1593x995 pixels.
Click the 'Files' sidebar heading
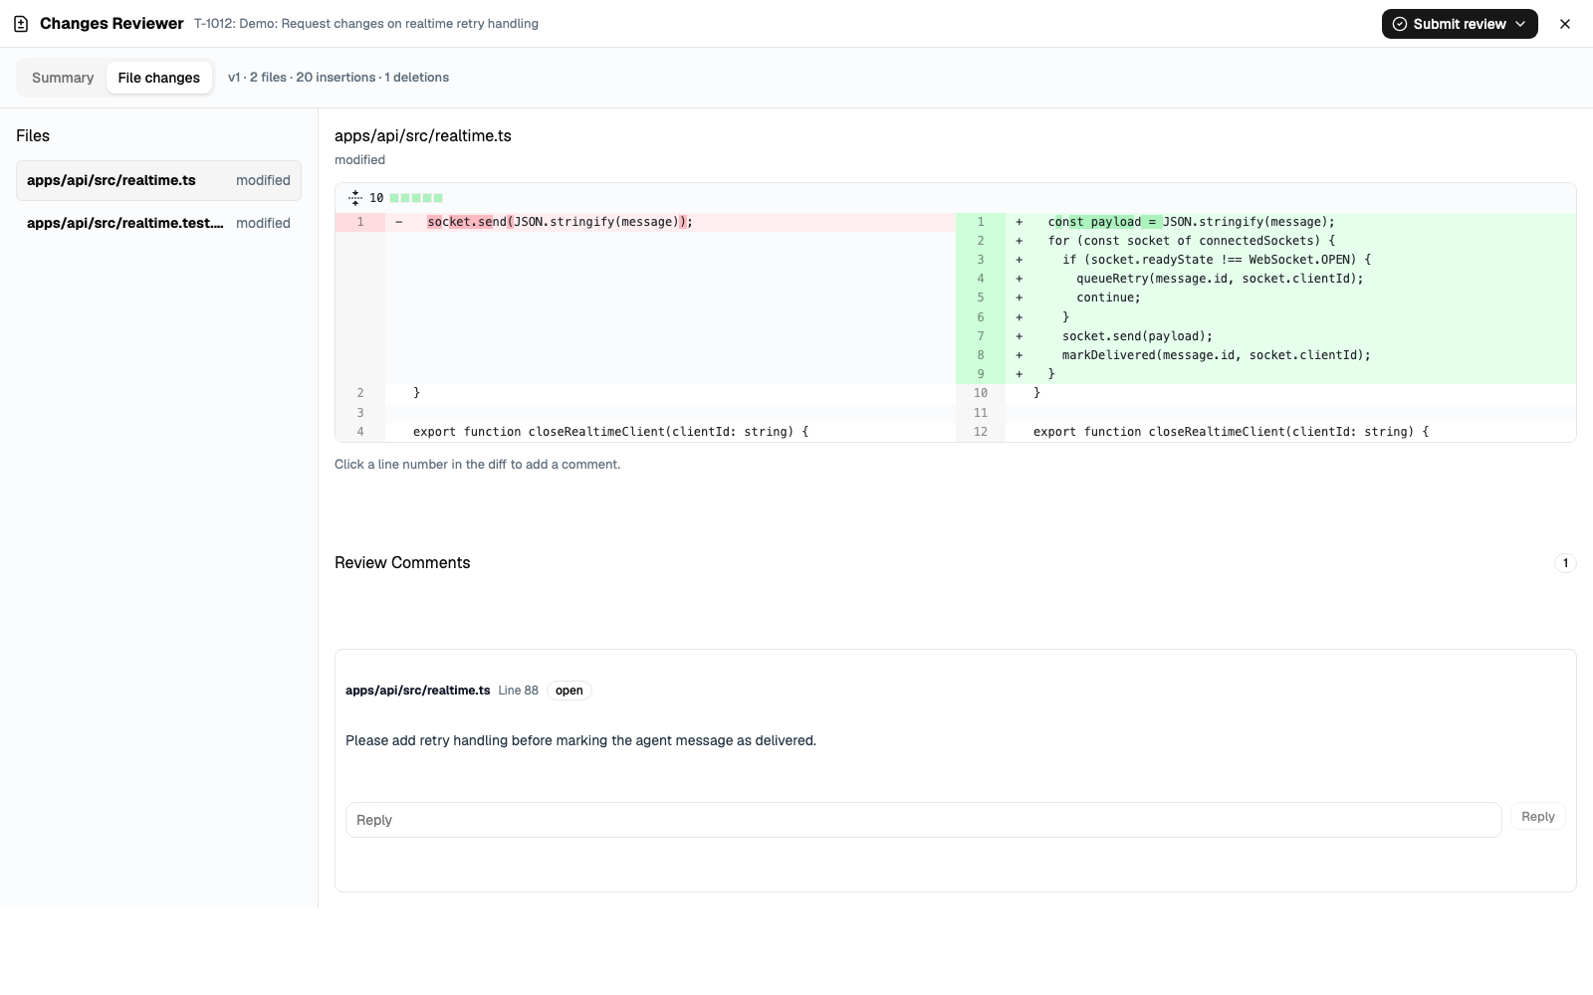pos(33,136)
